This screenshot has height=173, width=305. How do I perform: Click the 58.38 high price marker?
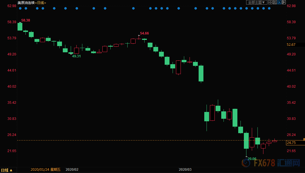pos(25,20)
